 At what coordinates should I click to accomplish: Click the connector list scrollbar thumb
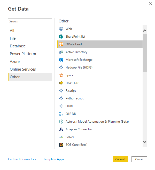[x=145, y=53]
